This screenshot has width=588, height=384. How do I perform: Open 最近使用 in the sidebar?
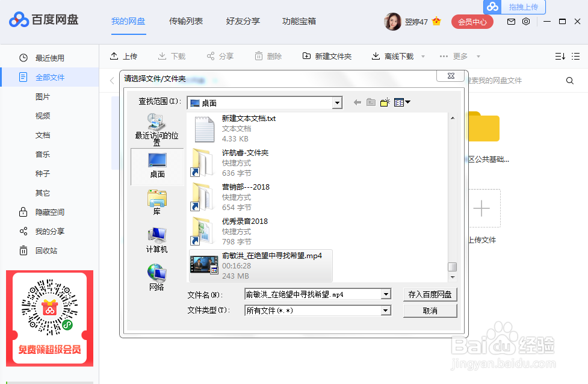pos(49,58)
